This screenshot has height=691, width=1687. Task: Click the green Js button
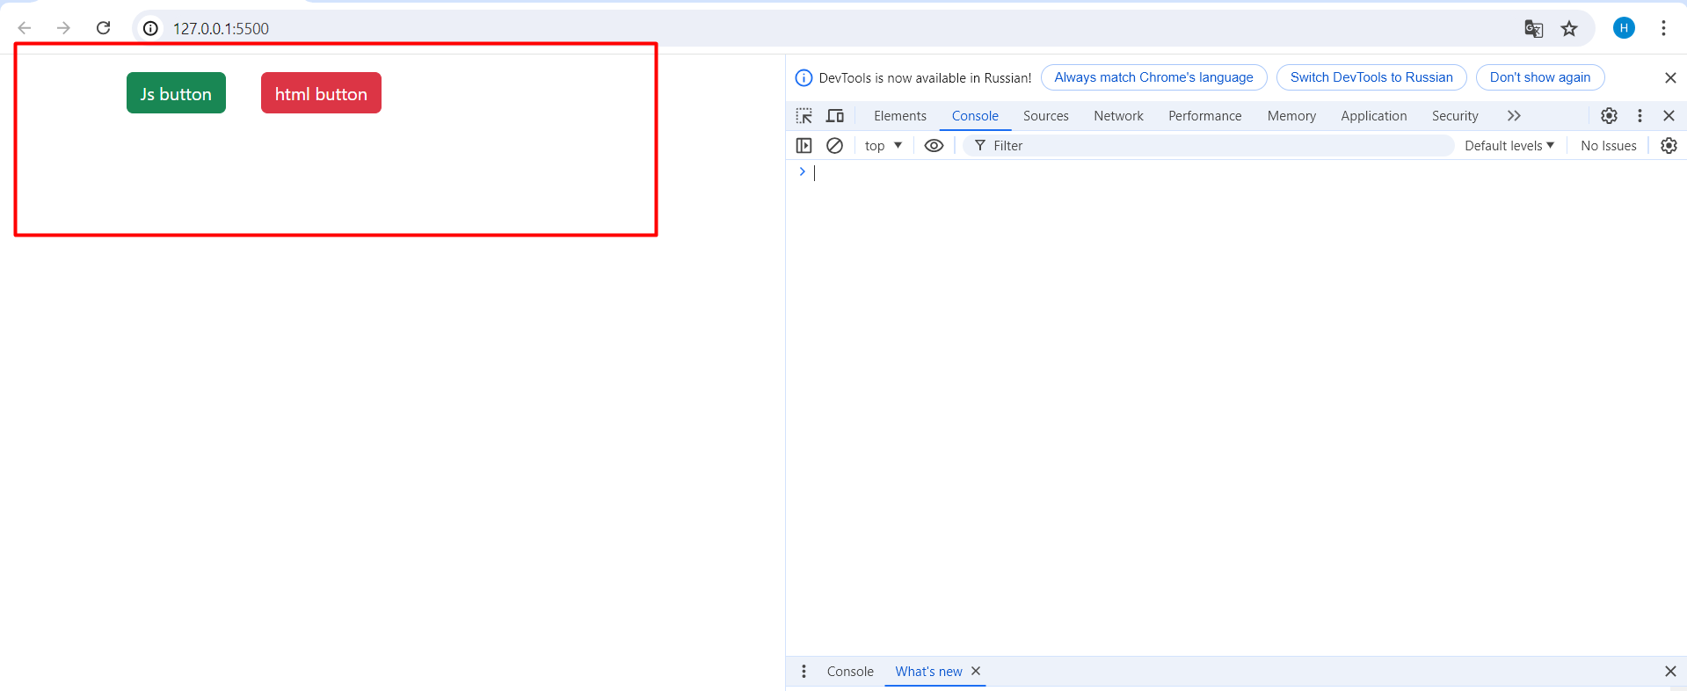[176, 93]
